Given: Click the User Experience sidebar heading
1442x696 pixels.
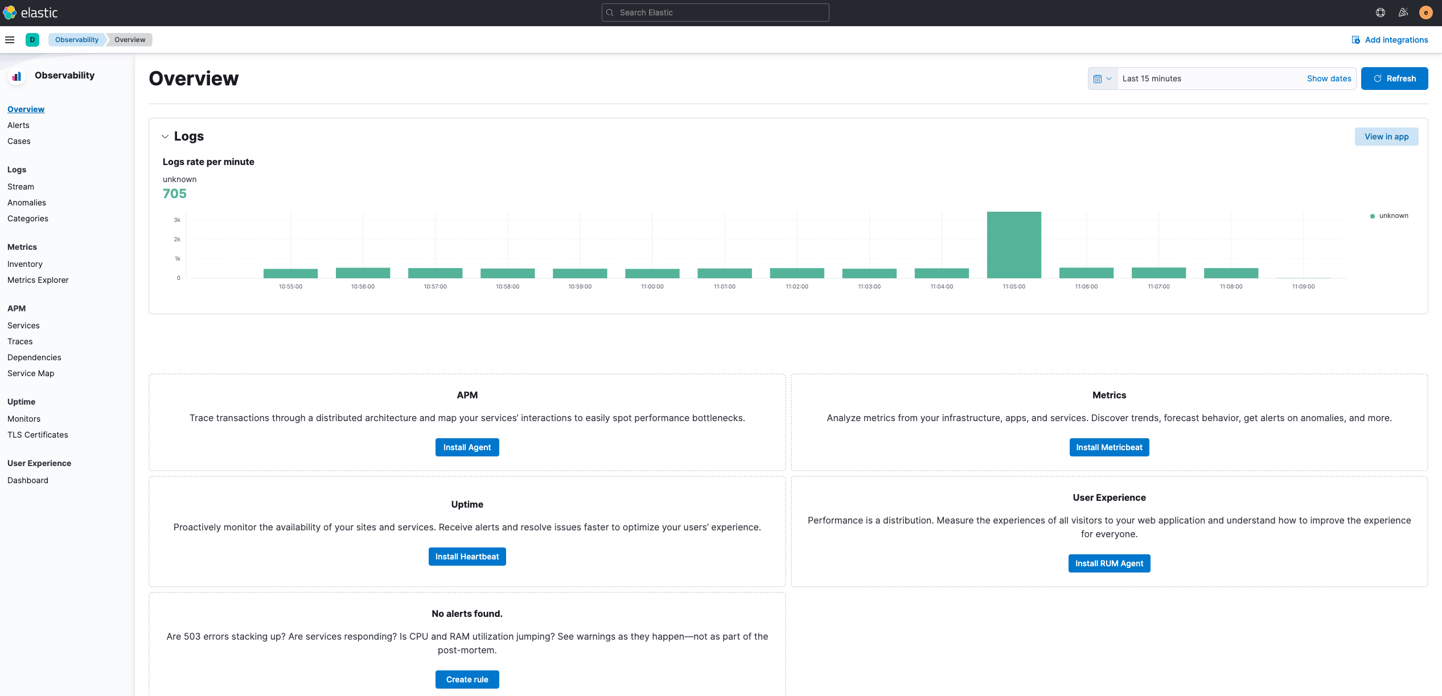Looking at the screenshot, I should click(39, 463).
